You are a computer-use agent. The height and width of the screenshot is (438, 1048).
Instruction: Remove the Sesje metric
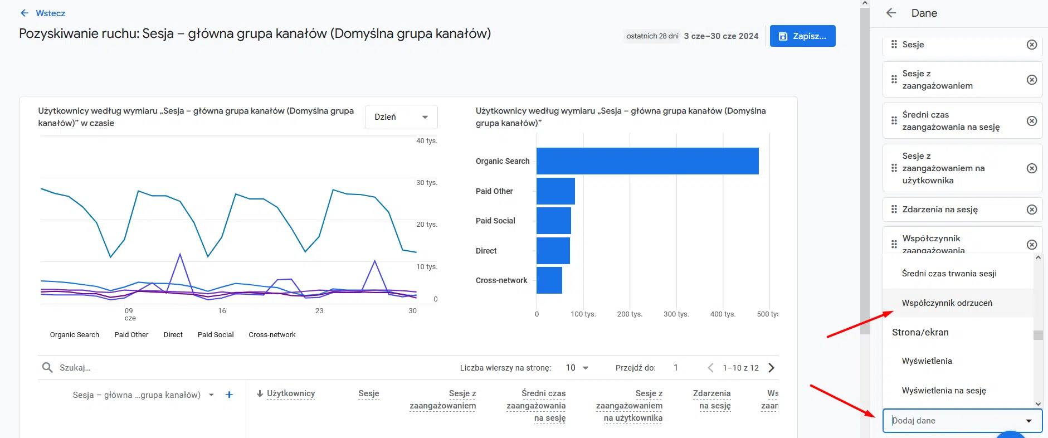pyautogui.click(x=1031, y=45)
